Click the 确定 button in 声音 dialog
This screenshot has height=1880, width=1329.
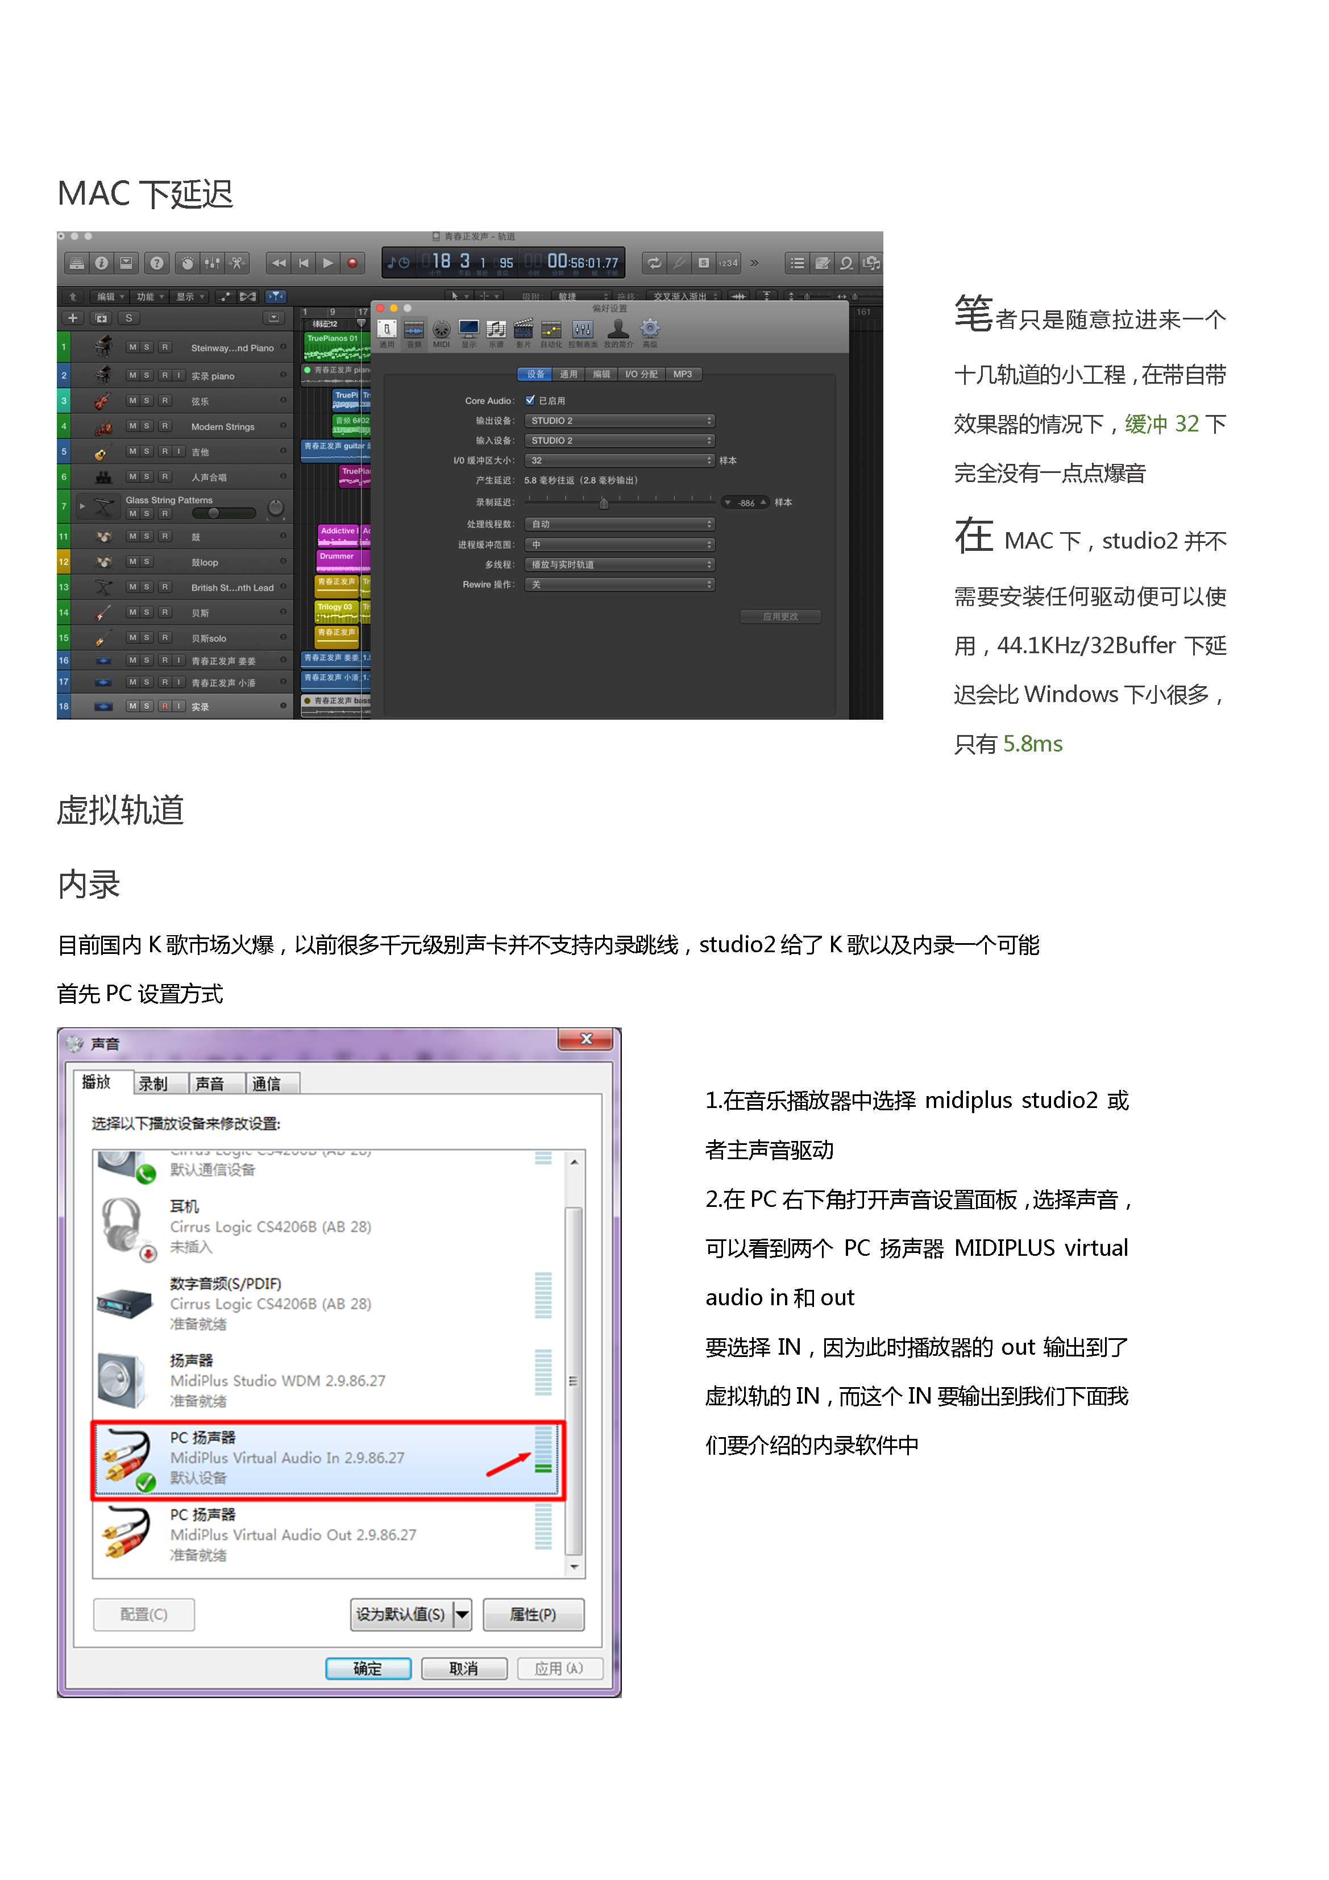368,1668
